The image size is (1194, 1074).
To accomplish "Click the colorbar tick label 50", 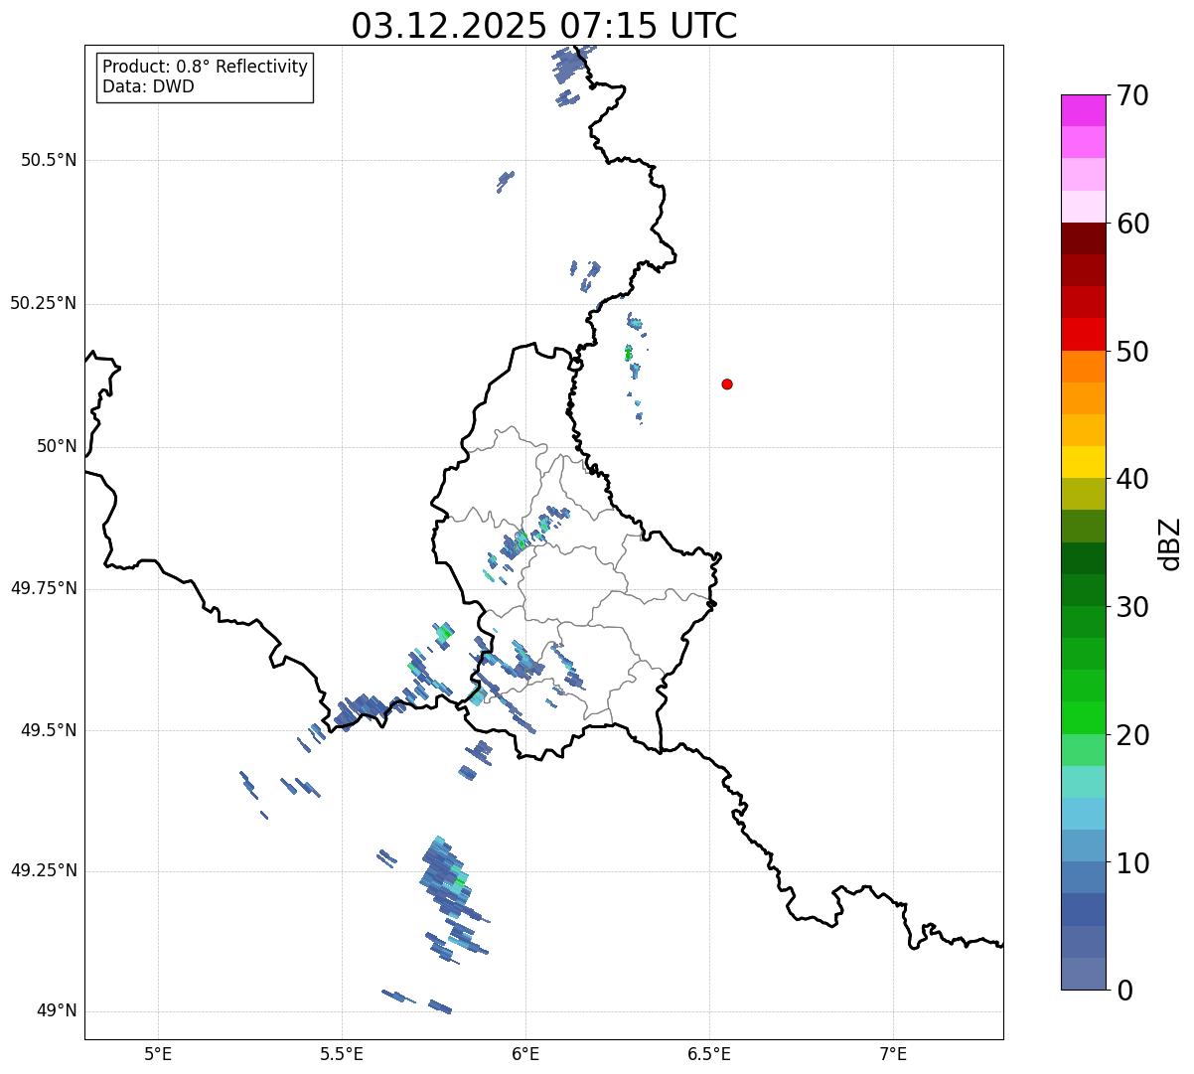I will [1132, 352].
